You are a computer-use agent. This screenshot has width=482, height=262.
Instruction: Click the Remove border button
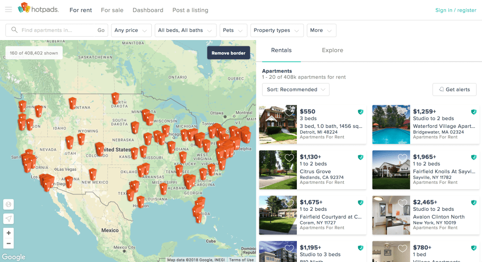pos(228,53)
